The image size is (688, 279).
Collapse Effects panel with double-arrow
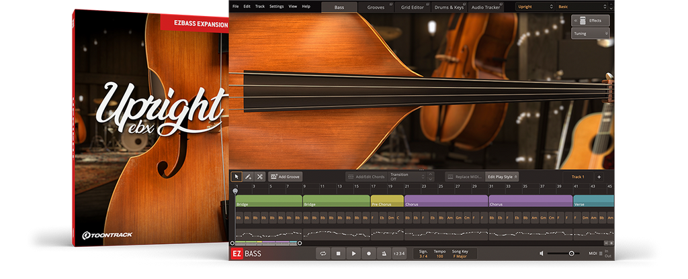coord(575,21)
